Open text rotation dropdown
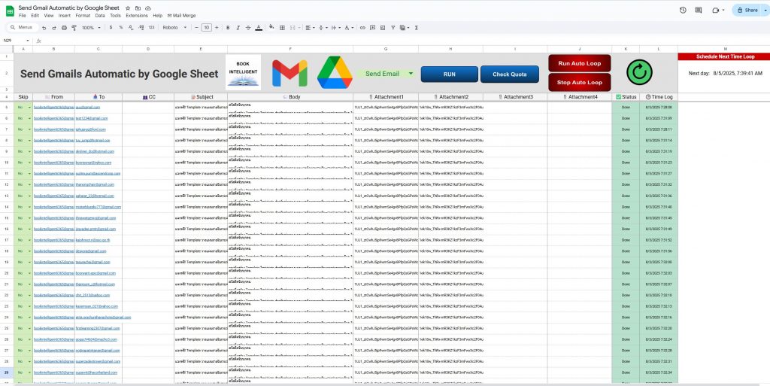Viewport: 770px width, 386px height. pos(349,28)
